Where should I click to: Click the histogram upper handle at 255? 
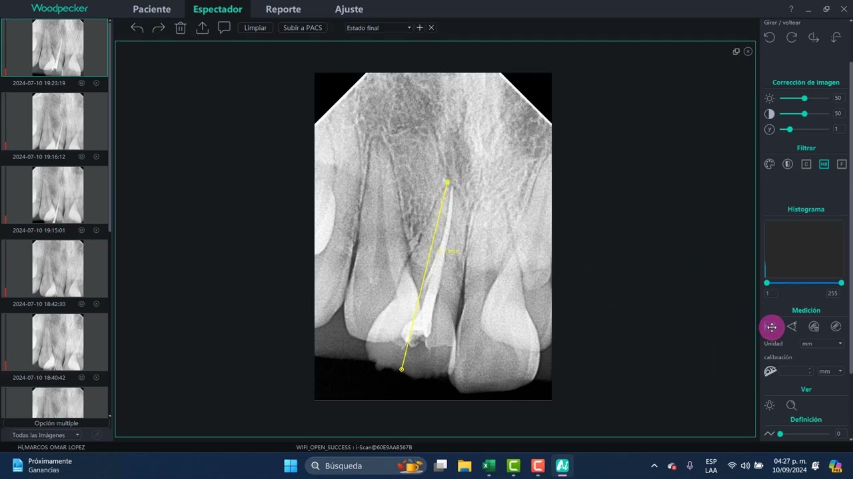click(x=841, y=283)
